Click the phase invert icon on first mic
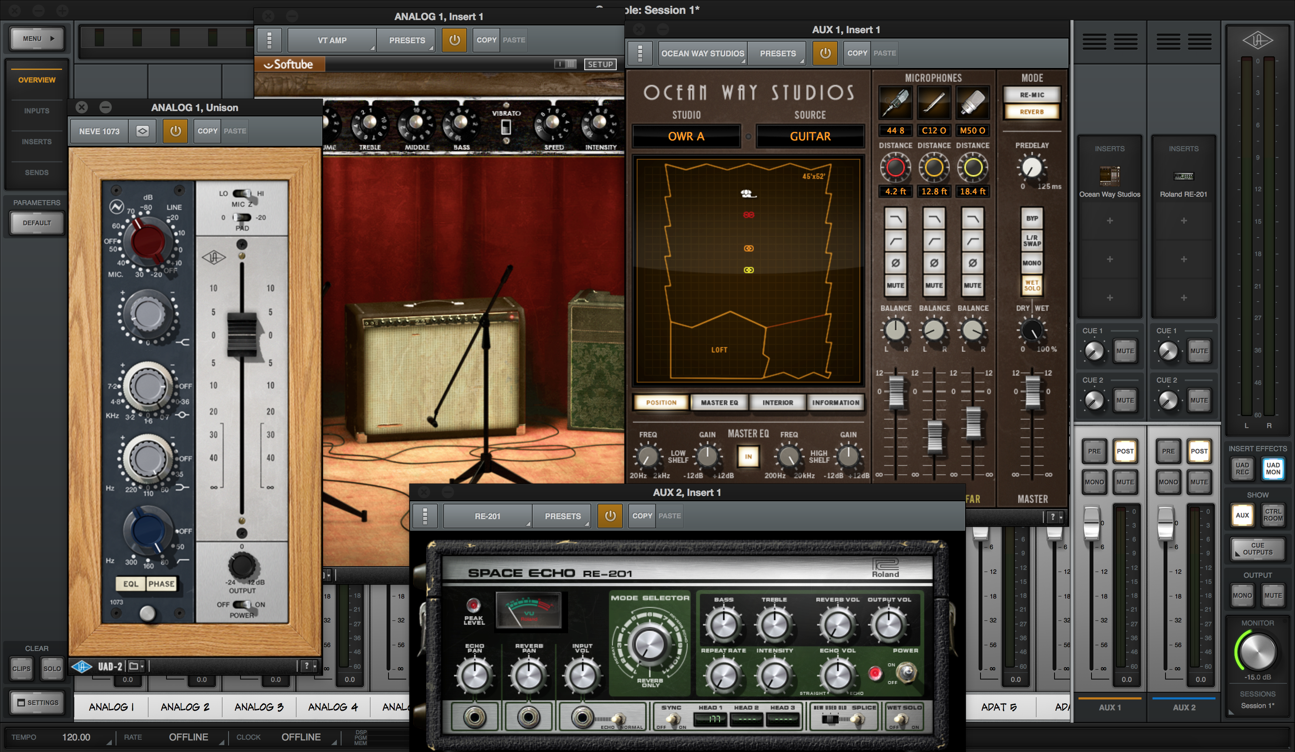The width and height of the screenshot is (1295, 752). tap(895, 263)
